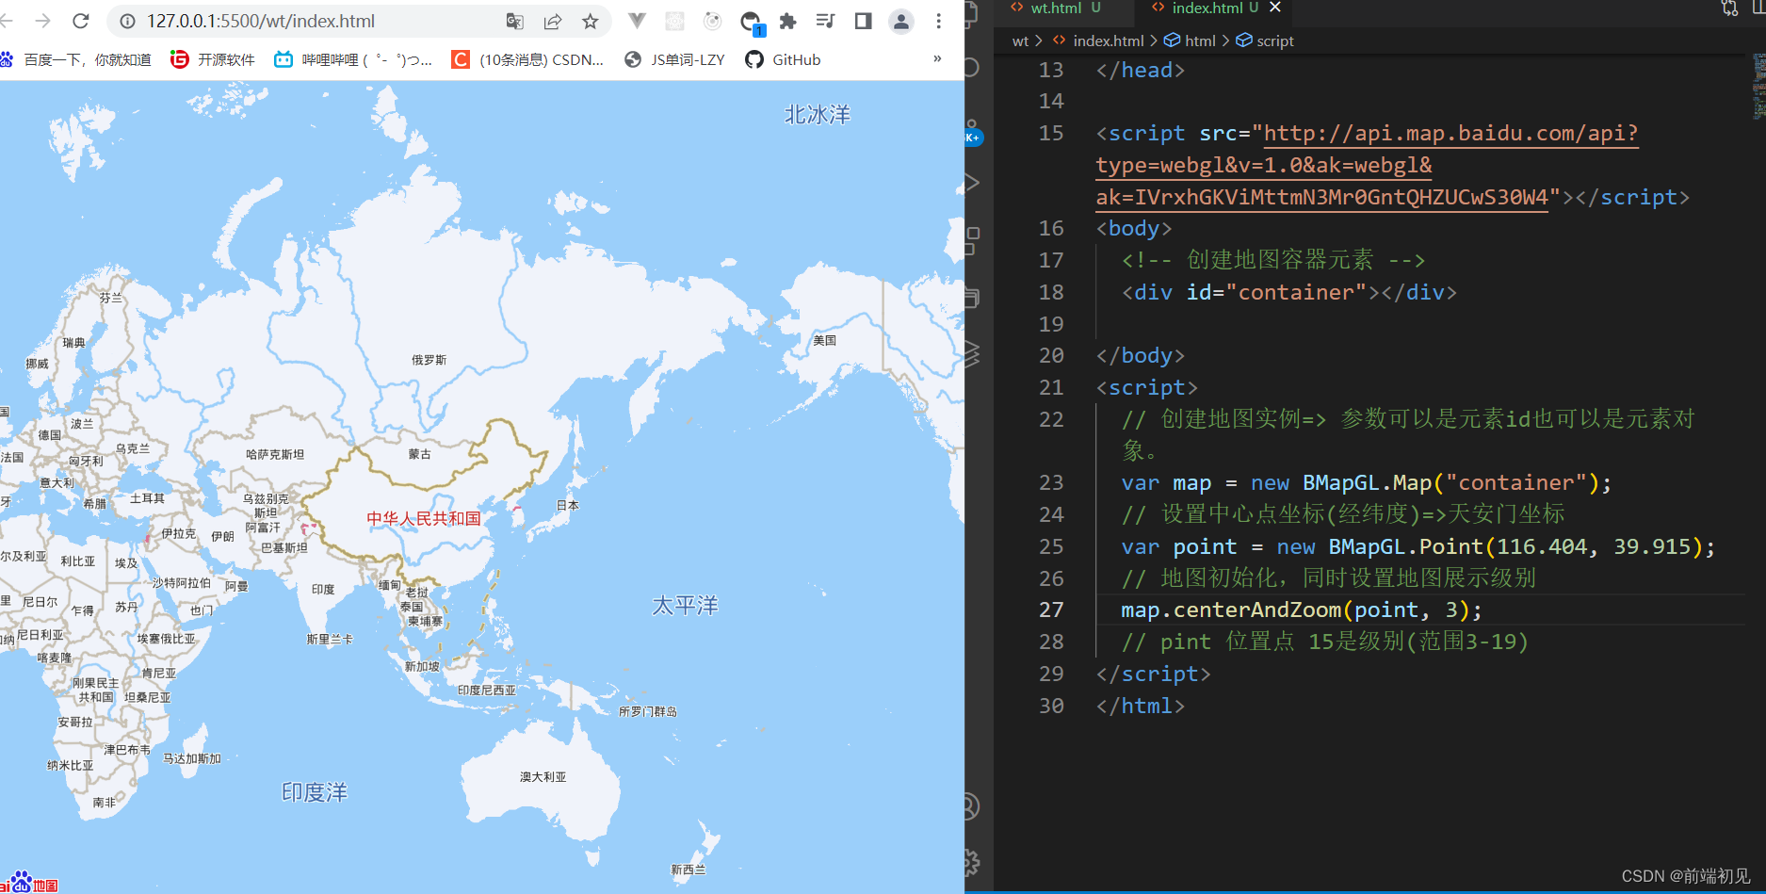
Task: Toggle the browser side panel
Action: coord(863,21)
